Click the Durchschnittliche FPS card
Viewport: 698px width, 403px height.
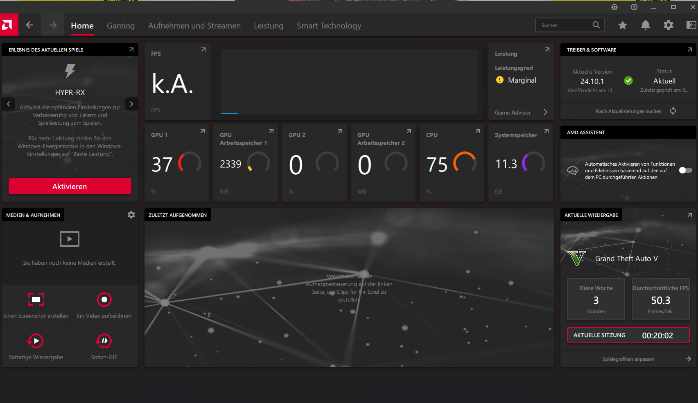click(x=661, y=299)
